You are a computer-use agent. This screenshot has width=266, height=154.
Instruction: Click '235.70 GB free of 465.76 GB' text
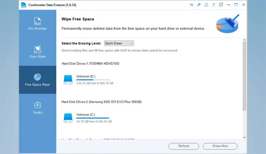point(95,83)
